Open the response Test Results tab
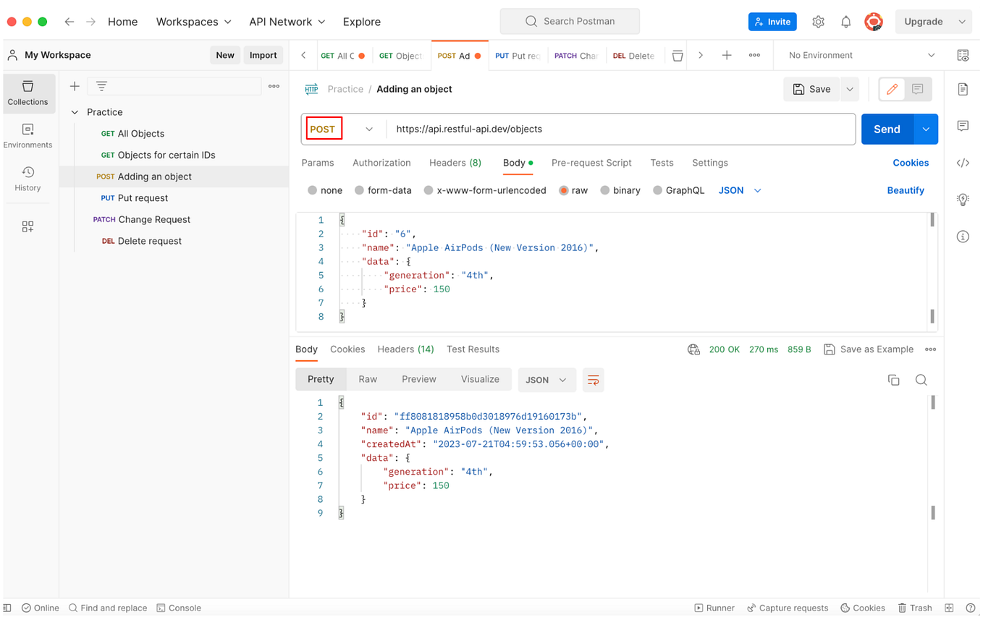The width and height of the screenshot is (983, 620). coord(473,349)
